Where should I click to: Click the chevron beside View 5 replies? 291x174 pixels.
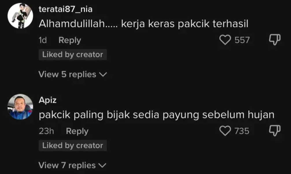click(103, 75)
